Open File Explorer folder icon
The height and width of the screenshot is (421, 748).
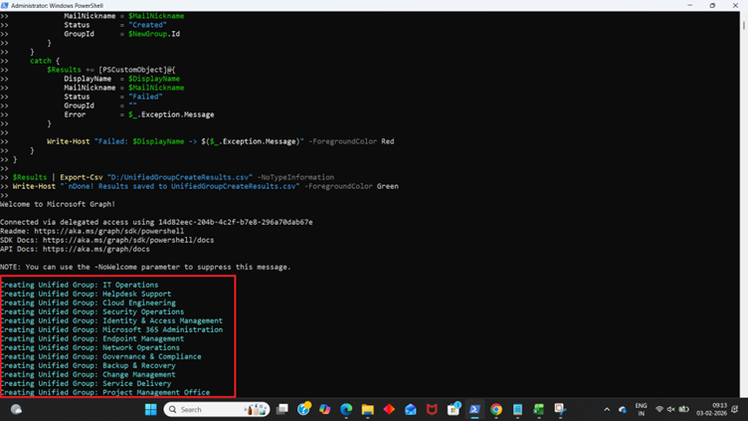pos(367,409)
